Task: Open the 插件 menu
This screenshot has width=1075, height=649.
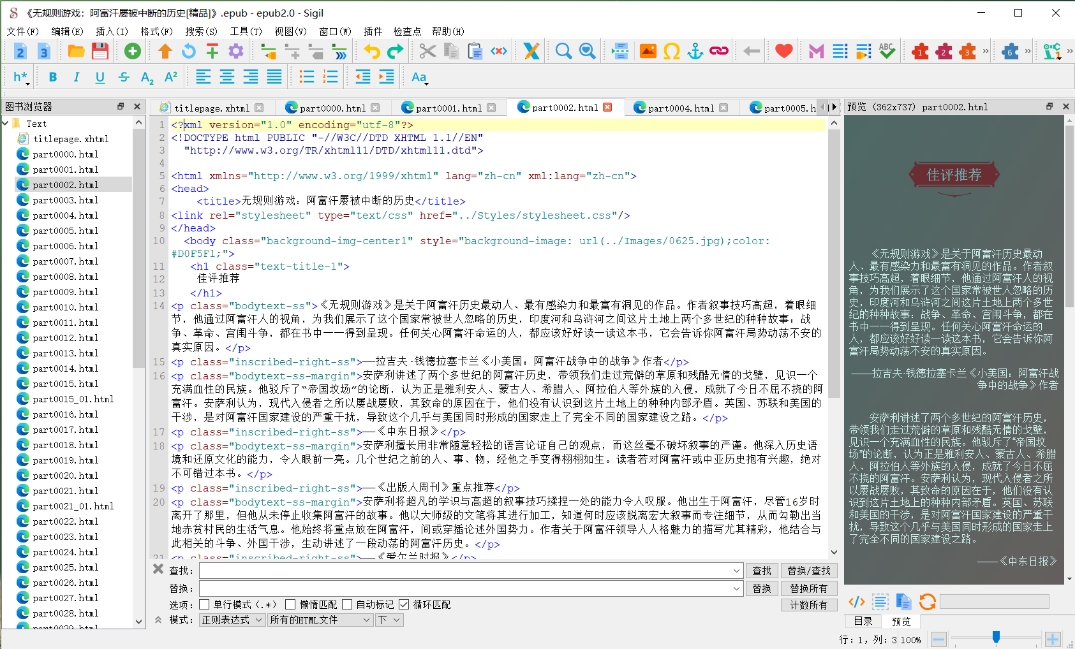Action: point(373,31)
